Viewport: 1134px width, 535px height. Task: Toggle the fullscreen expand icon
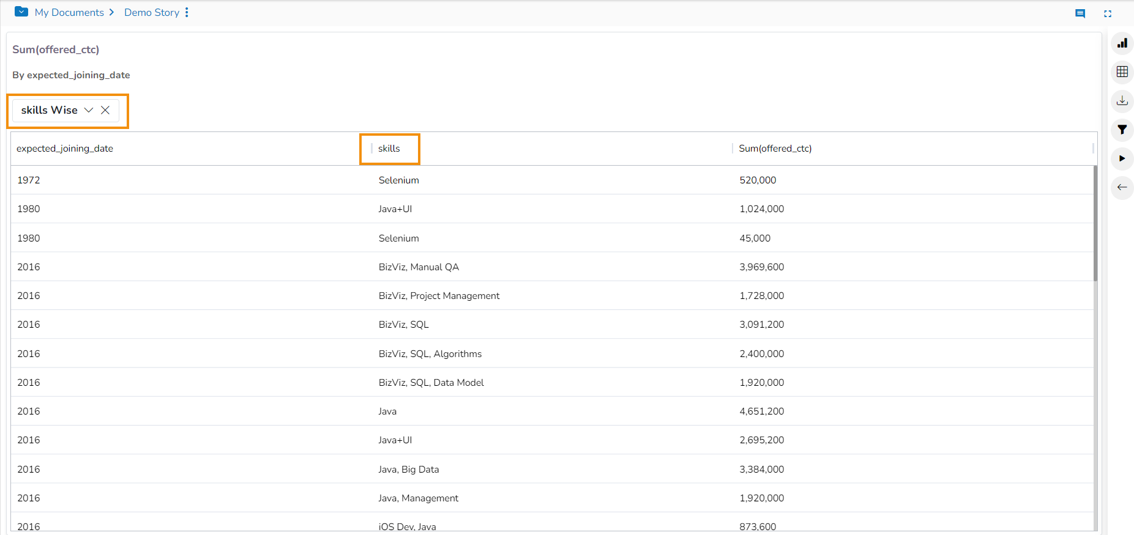coord(1108,13)
